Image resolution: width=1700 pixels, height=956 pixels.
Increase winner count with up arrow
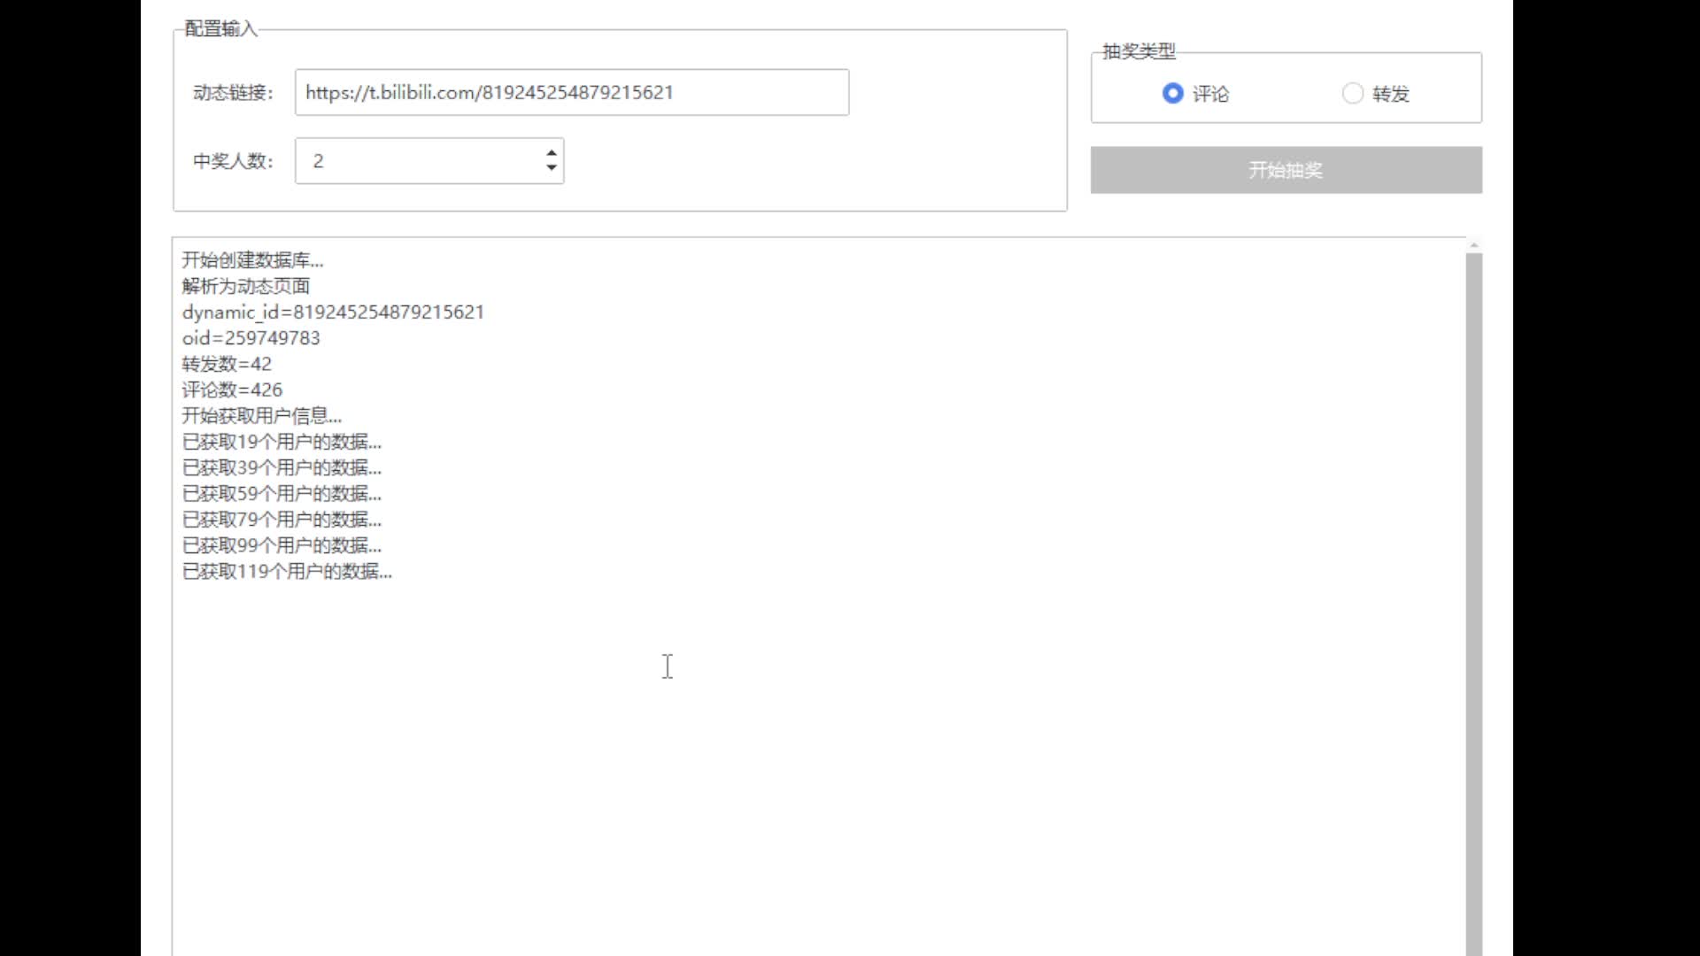coord(552,153)
